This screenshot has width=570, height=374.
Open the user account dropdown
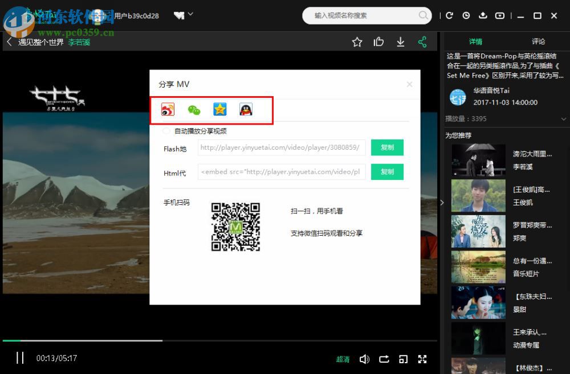coord(190,15)
